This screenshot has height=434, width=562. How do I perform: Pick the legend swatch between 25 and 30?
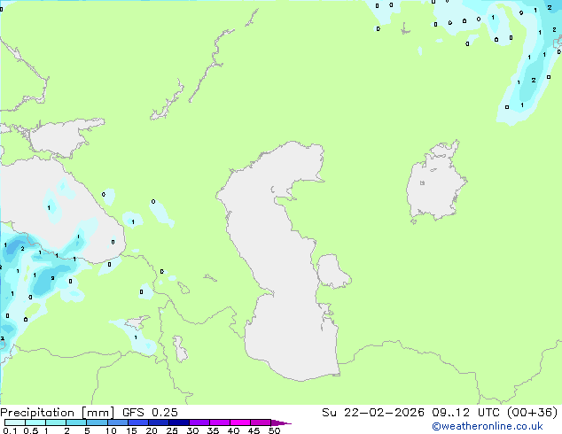[178, 422]
